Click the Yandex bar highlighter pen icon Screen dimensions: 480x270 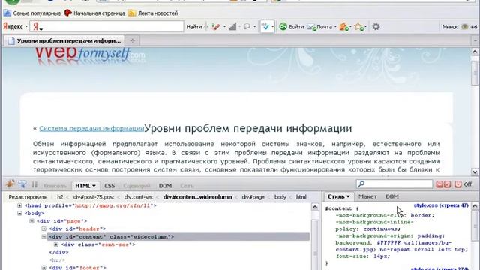216,27
